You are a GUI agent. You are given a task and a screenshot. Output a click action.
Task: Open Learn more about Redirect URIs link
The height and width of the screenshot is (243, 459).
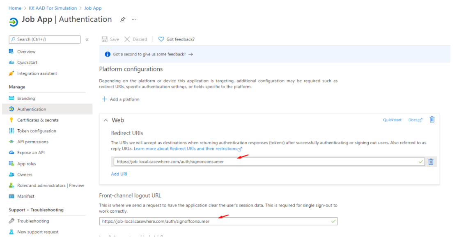click(x=188, y=149)
